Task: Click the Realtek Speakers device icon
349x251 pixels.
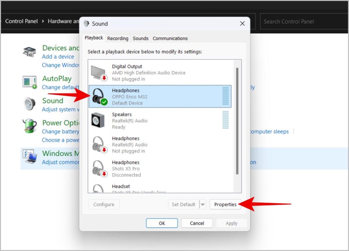Action: point(98,120)
